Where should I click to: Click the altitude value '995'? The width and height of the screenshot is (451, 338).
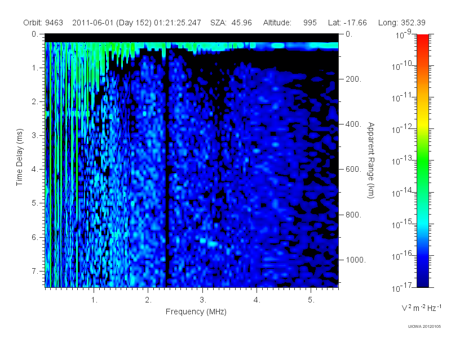pos(309,23)
